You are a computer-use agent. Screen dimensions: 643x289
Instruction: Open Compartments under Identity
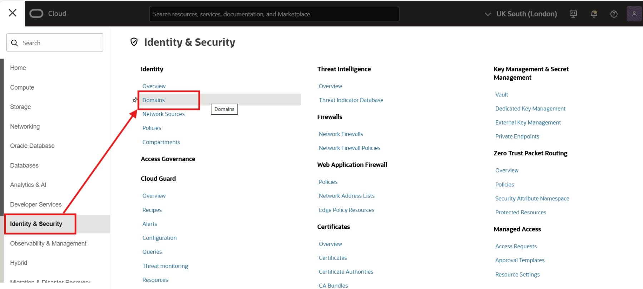coord(161,142)
